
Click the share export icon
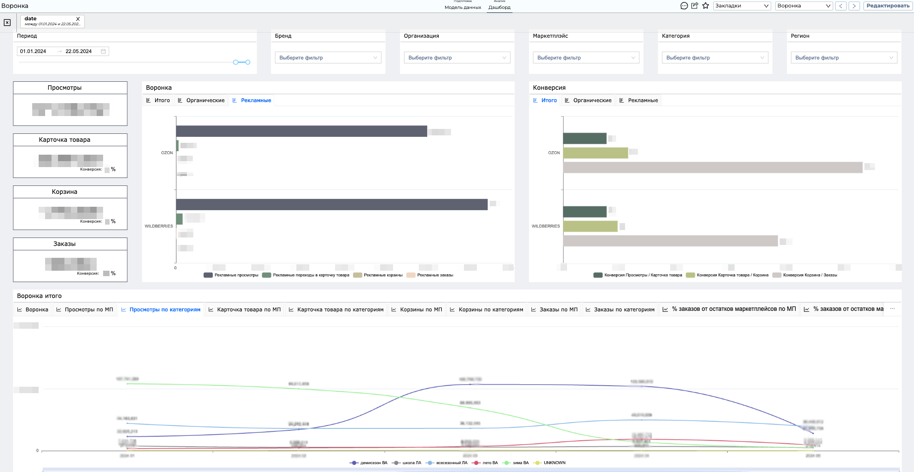695,6
